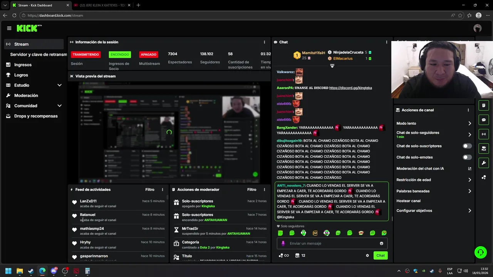Expand Estudio sidebar section

(59, 85)
